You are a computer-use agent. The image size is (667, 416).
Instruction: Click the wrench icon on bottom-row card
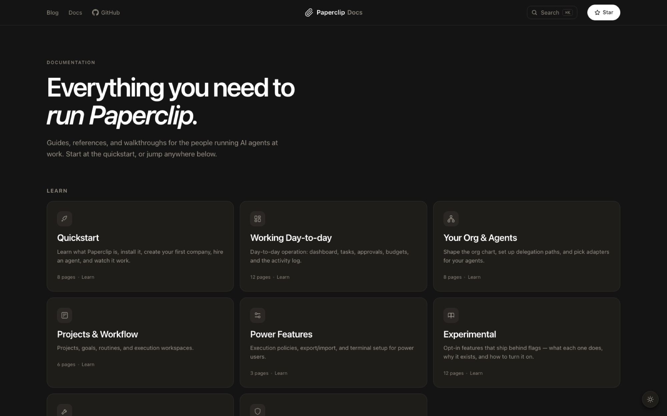64,411
